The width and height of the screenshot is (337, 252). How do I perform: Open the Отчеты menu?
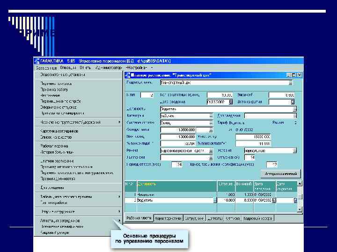click(x=85, y=68)
